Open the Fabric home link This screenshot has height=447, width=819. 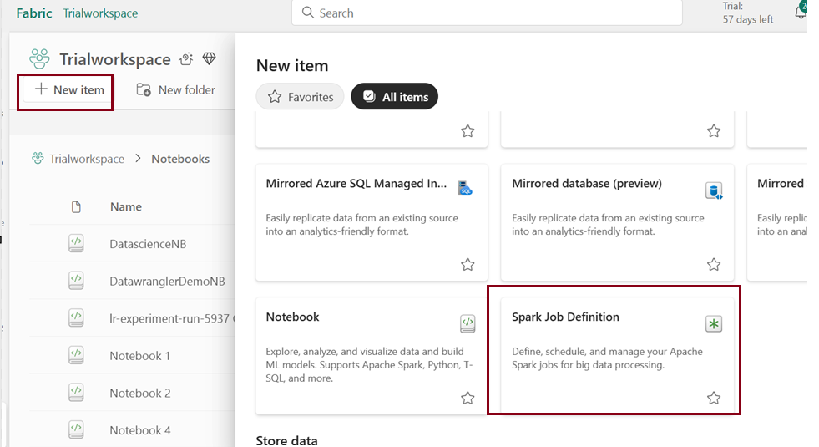pos(33,13)
